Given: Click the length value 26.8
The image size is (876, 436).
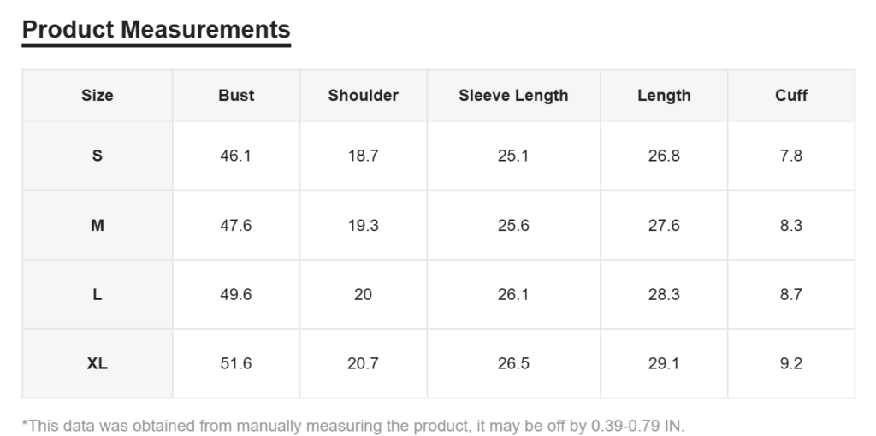Looking at the screenshot, I should pos(664,156).
